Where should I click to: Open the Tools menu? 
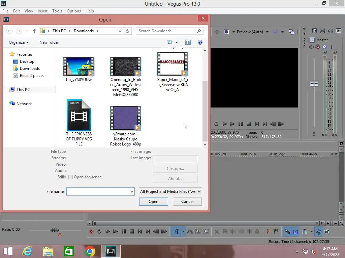click(x=57, y=11)
